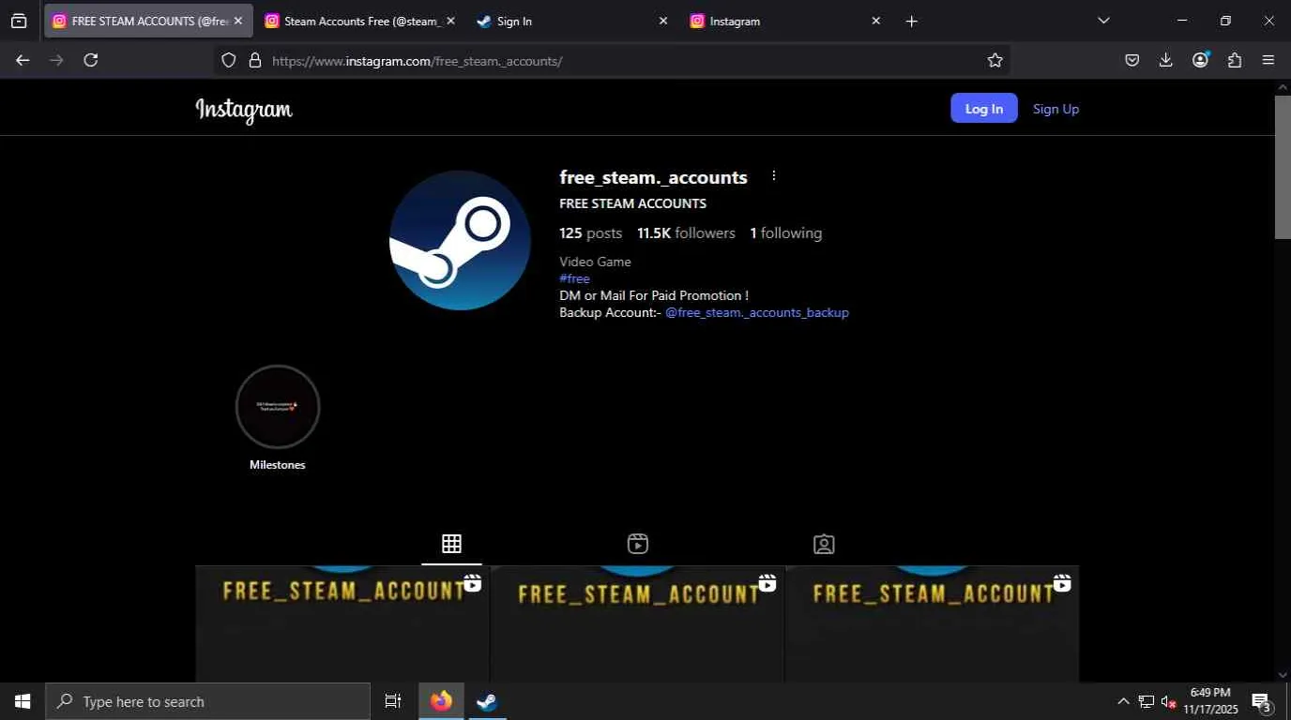Close the Sign In tab
Screen dimensions: 1291x720
click(x=663, y=21)
